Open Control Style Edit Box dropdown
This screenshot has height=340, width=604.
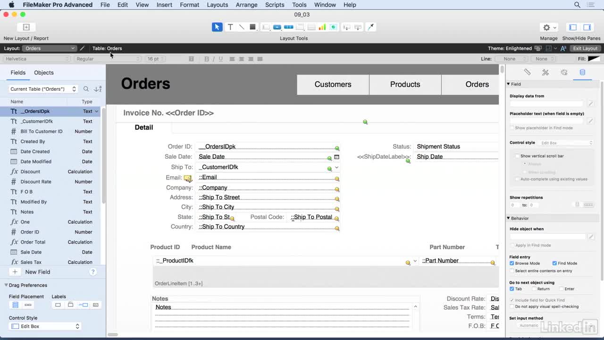point(45,326)
